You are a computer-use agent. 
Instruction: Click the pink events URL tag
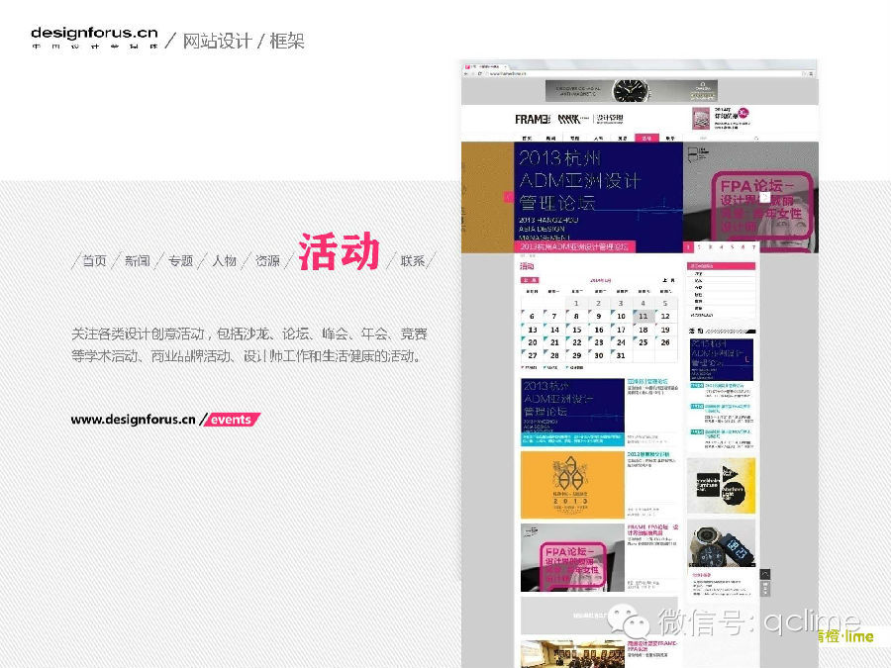point(231,420)
